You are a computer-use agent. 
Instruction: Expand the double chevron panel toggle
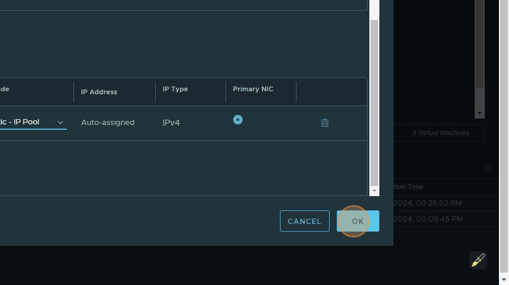[x=488, y=168]
